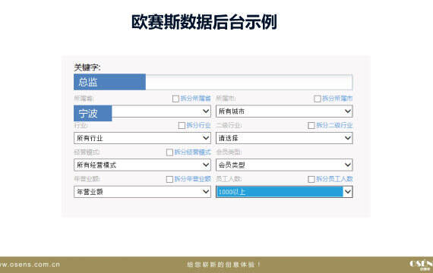Viewport: 433px width, 273px height.
Task: Open the 所有经营模式 dropdown
Action: point(142,165)
